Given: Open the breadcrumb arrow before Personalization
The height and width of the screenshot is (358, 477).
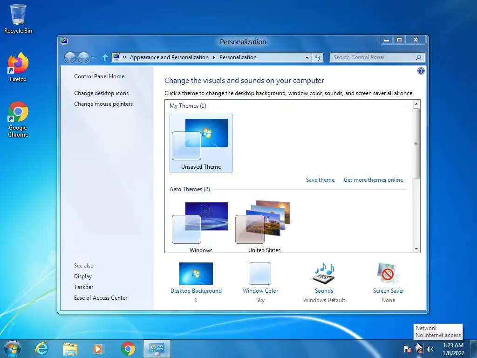Looking at the screenshot, I should click(x=214, y=57).
